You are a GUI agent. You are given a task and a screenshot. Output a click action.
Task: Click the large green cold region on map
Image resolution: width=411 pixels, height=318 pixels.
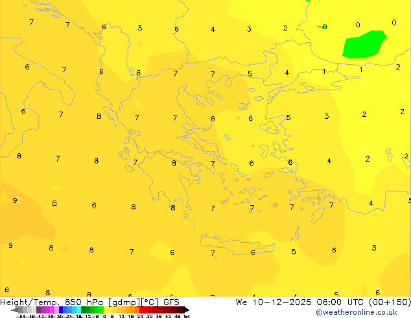pos(364,45)
